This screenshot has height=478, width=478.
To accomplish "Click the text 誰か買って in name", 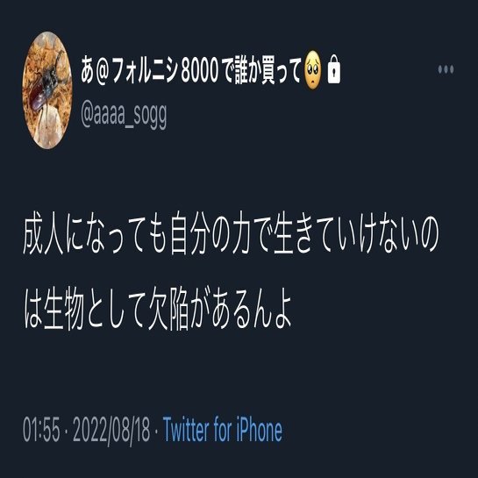I will 268,70.
